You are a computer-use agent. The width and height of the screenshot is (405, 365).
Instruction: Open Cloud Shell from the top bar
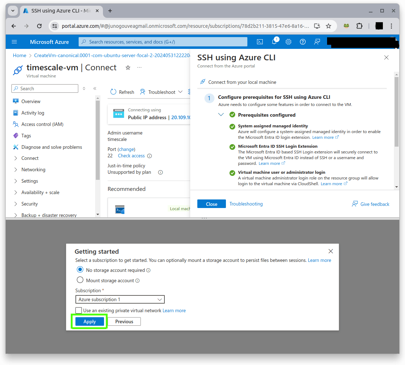click(x=260, y=42)
